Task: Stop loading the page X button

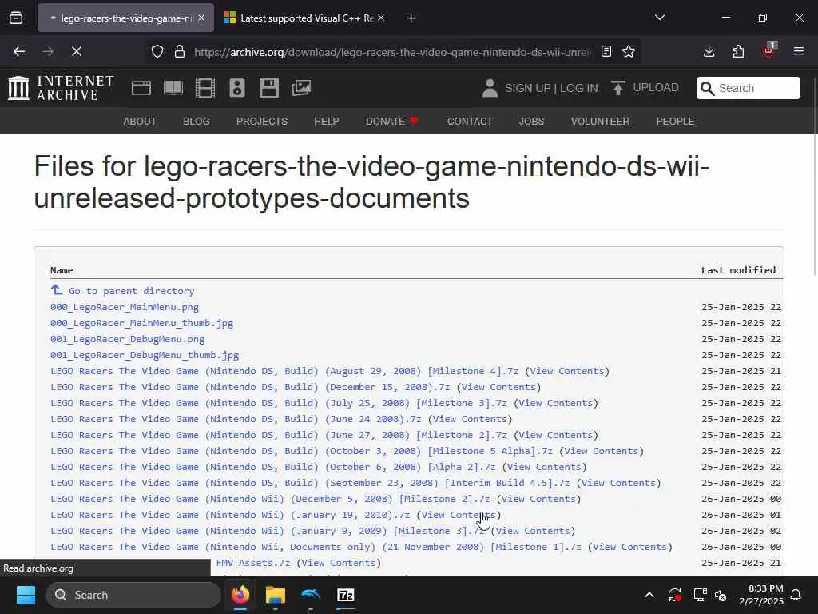Action: [x=76, y=51]
